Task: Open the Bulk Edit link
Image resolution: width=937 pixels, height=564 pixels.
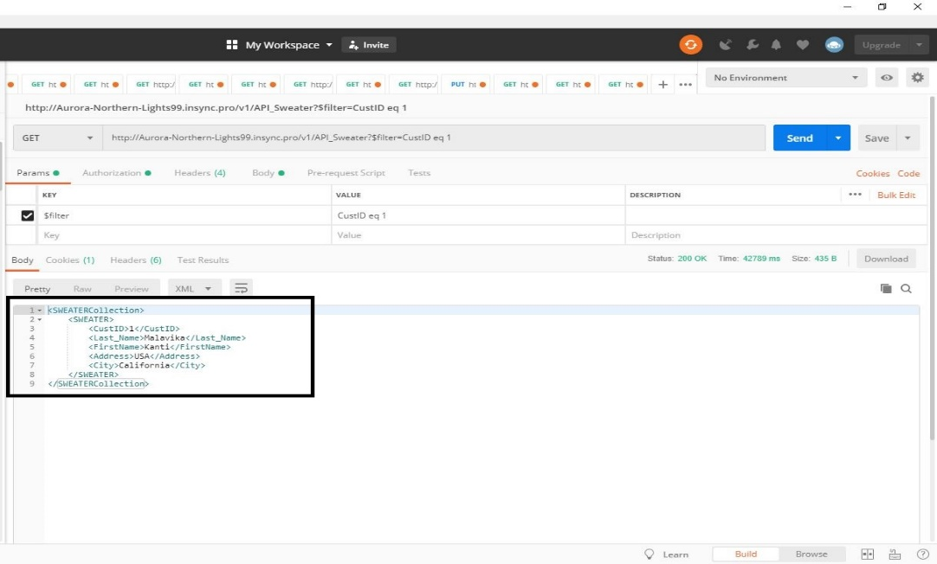Action: pyautogui.click(x=895, y=195)
